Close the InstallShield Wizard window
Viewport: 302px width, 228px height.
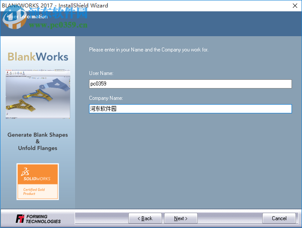point(295,6)
